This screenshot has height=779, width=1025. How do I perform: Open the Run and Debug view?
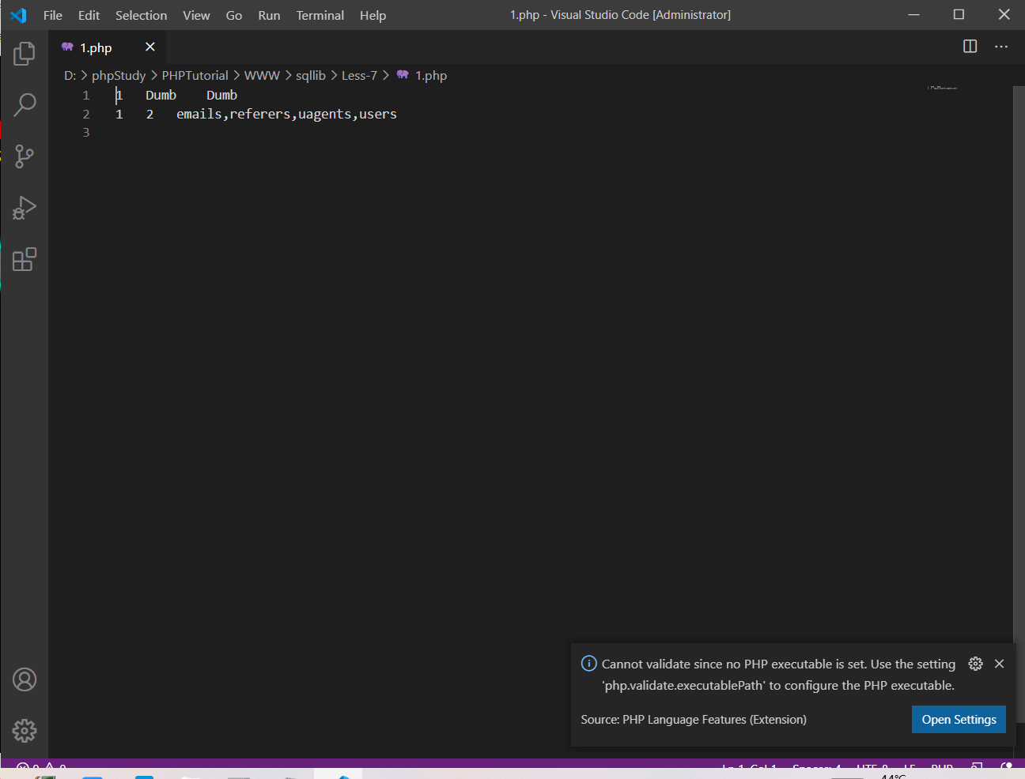pos(25,208)
